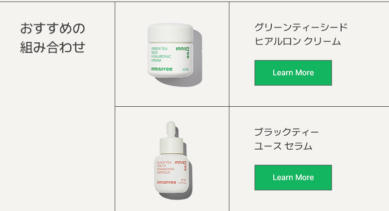This screenshot has width=389, height=211.
Task: Click Learn More for Black Tea Youth serum
Action: click(x=293, y=178)
